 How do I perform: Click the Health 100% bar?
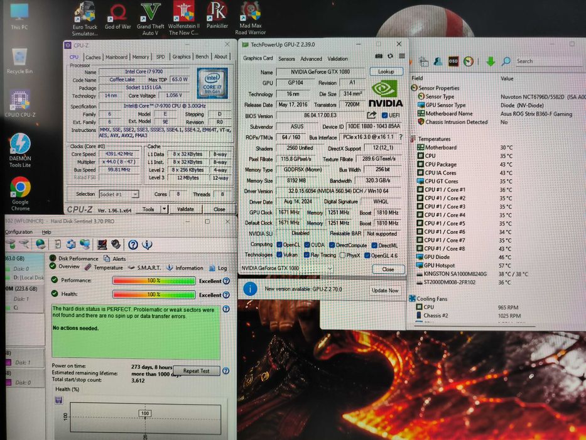154,294
